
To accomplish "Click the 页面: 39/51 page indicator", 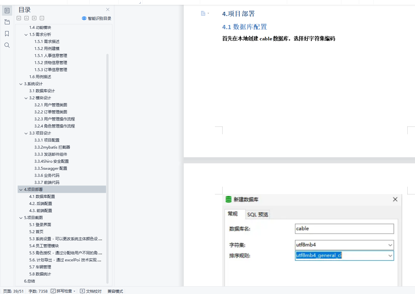I will (13, 291).
